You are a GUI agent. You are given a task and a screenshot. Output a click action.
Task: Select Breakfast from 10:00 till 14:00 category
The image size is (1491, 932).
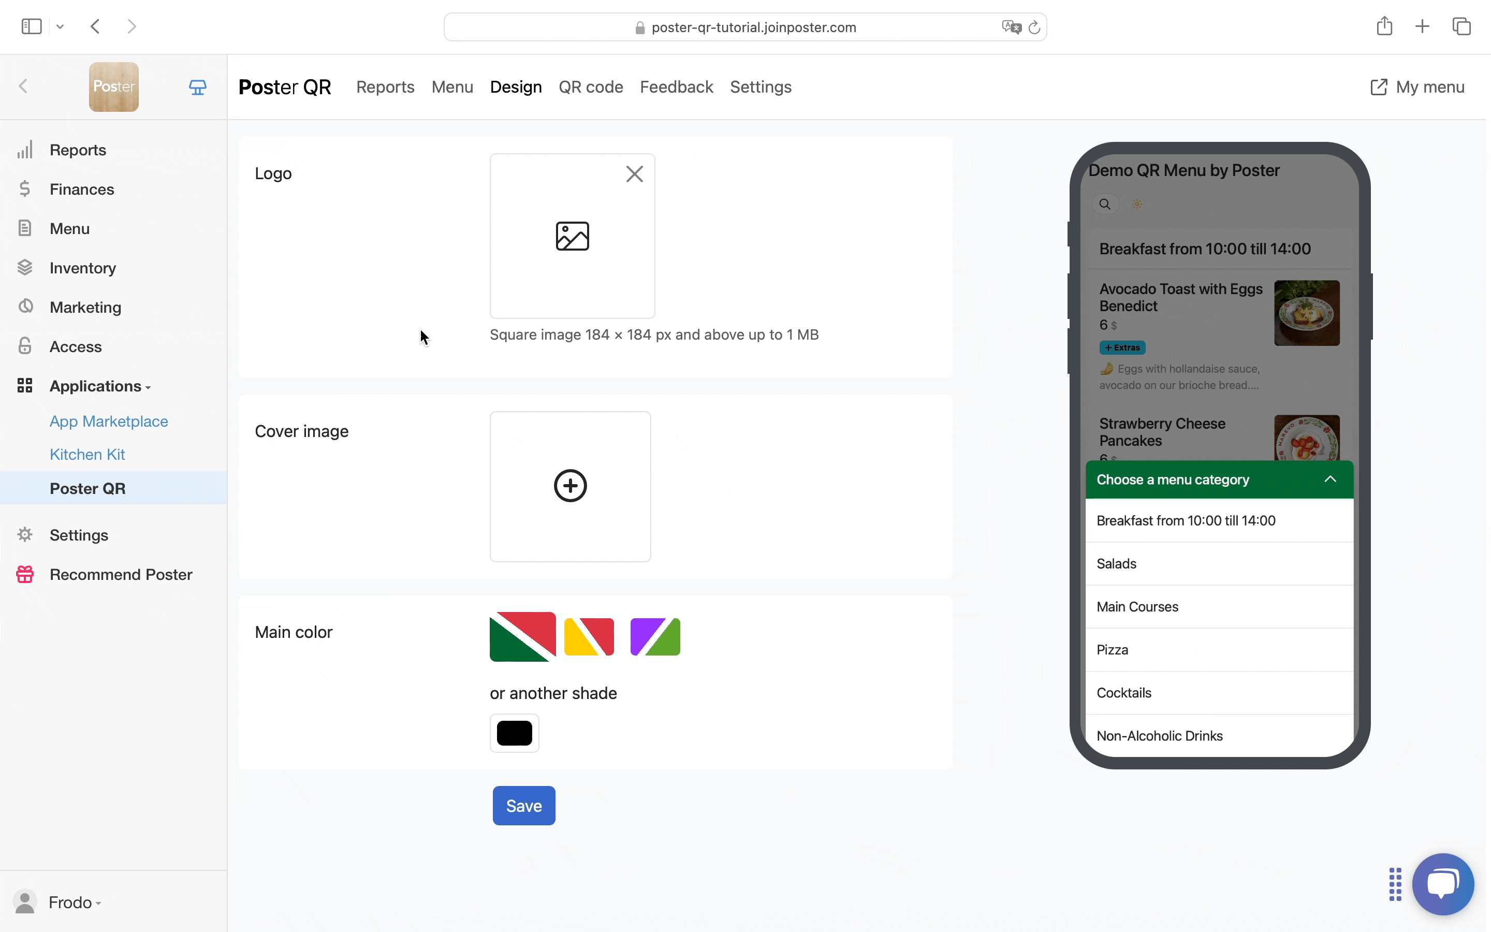coord(1219,521)
